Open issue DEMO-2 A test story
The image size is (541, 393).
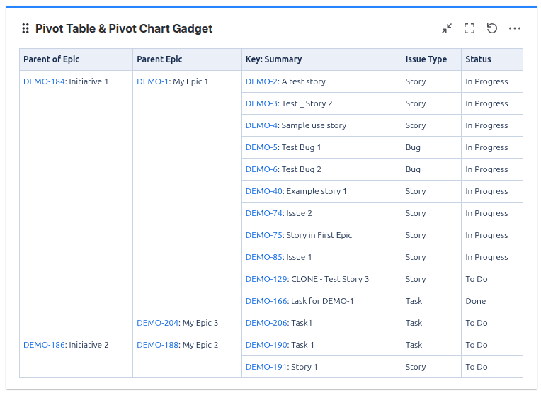261,81
